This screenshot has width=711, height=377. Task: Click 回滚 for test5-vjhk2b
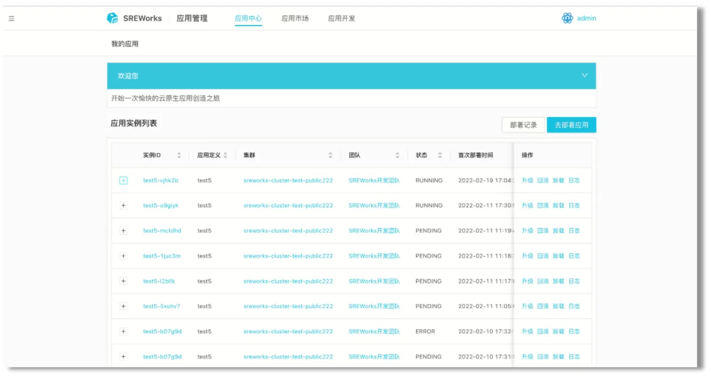[x=543, y=181]
